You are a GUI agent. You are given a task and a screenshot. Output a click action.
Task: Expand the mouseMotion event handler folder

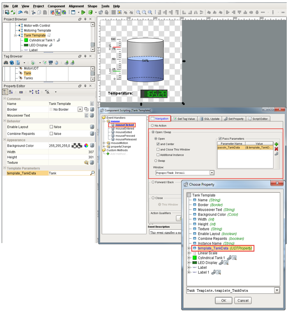(104, 143)
